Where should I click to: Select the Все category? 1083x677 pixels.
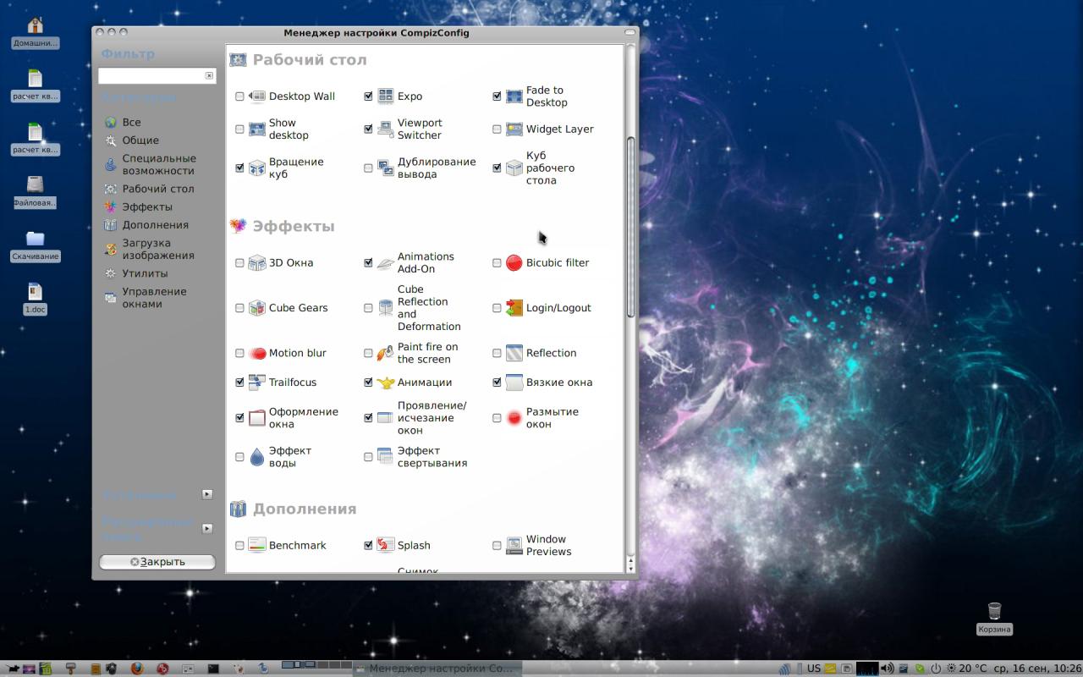(x=123, y=123)
